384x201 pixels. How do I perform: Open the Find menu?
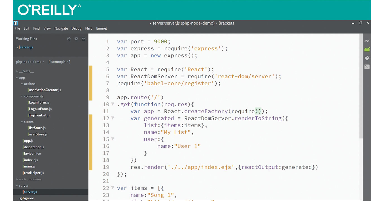36,28
